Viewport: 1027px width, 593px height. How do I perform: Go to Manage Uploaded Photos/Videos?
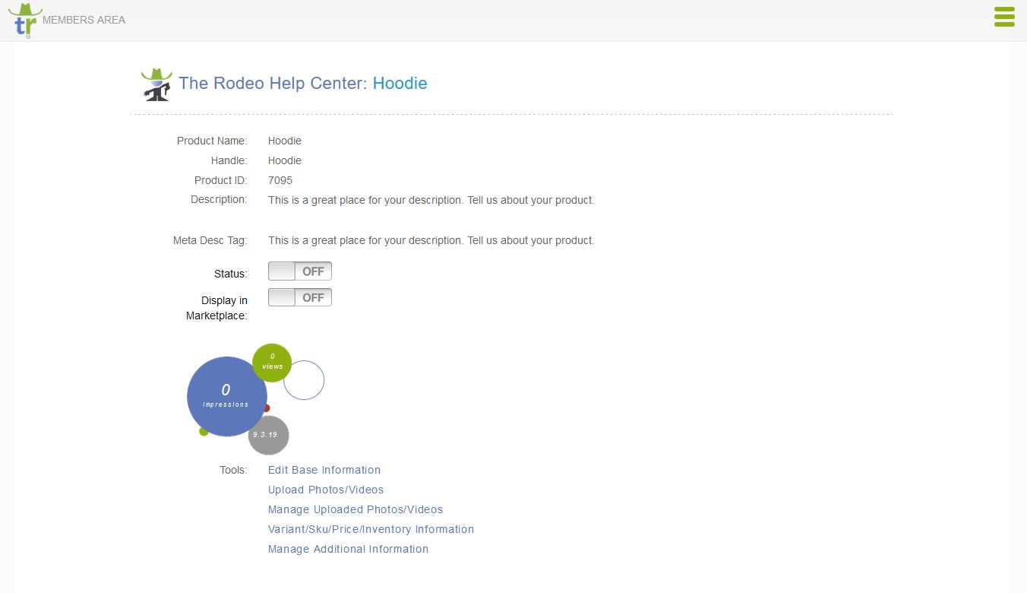[x=355, y=509]
